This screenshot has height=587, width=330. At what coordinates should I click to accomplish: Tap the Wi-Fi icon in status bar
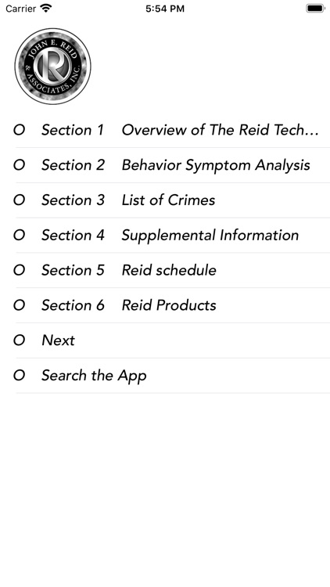(x=45, y=8)
